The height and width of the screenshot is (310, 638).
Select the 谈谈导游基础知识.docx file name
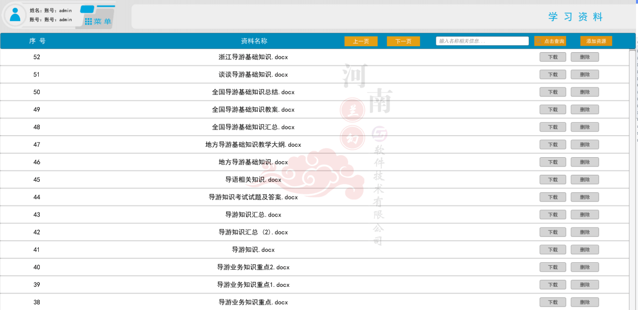click(253, 75)
